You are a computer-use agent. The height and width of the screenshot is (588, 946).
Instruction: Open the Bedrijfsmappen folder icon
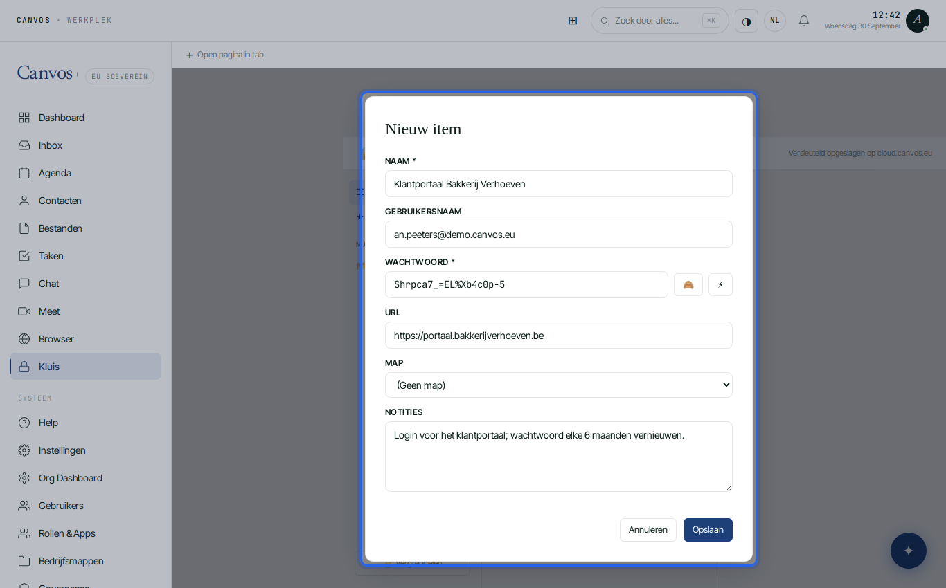(x=24, y=561)
